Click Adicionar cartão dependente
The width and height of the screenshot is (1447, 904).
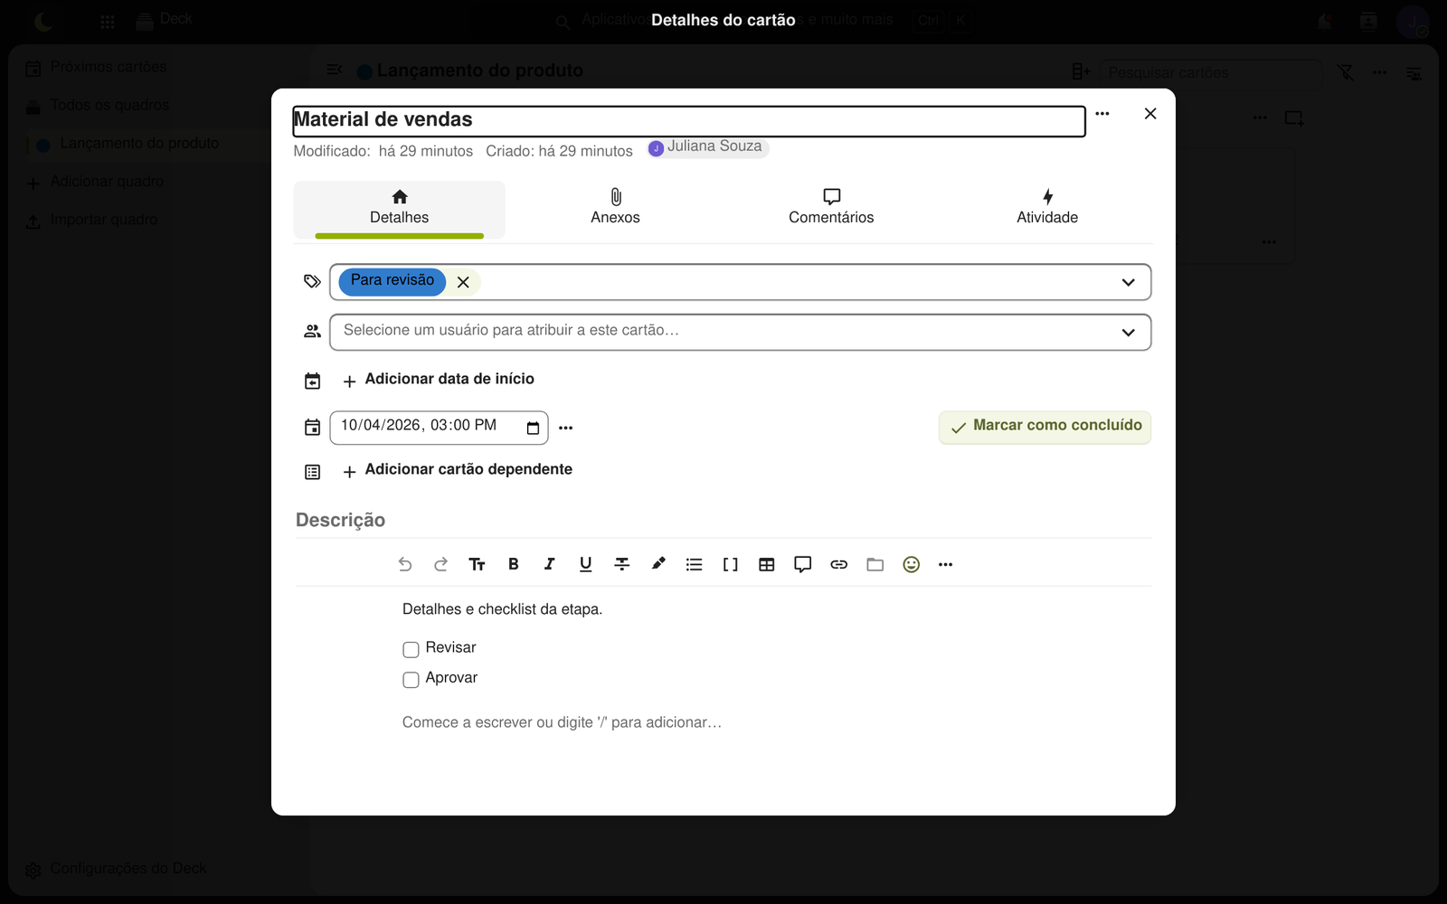458,470
